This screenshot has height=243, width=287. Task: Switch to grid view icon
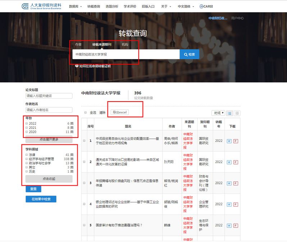[x=237, y=113]
